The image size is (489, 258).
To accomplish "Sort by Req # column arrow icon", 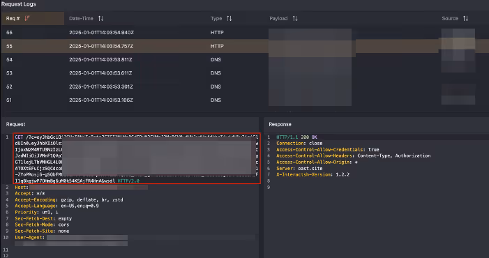I will point(27,18).
